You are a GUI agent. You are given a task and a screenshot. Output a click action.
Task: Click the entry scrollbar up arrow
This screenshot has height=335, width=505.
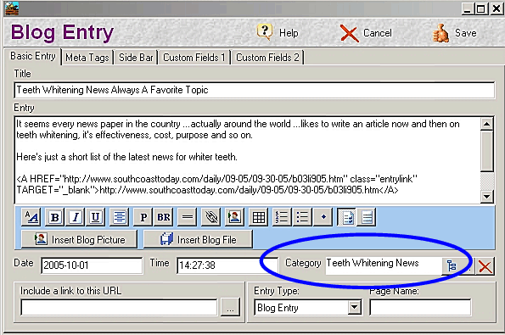click(x=487, y=124)
